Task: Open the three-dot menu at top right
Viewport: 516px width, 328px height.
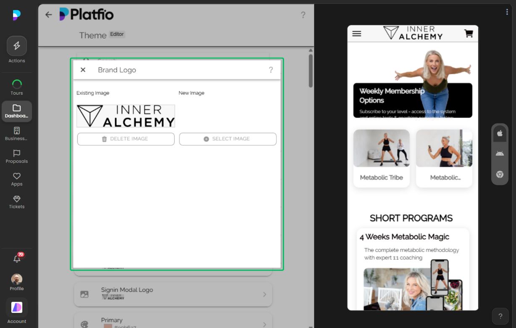Action: click(507, 12)
